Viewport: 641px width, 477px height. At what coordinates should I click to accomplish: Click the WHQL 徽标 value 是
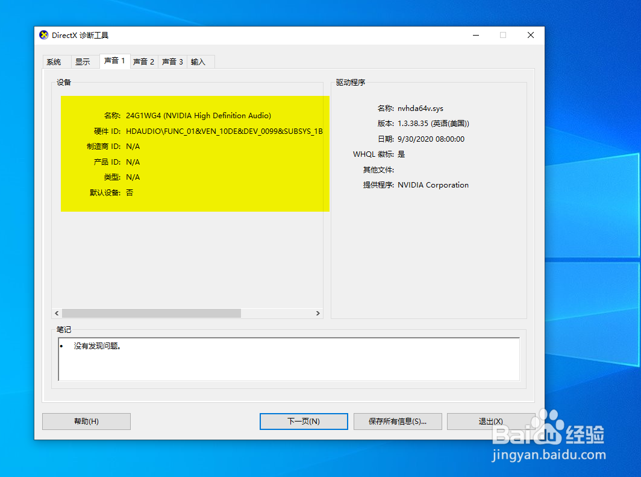pos(401,154)
